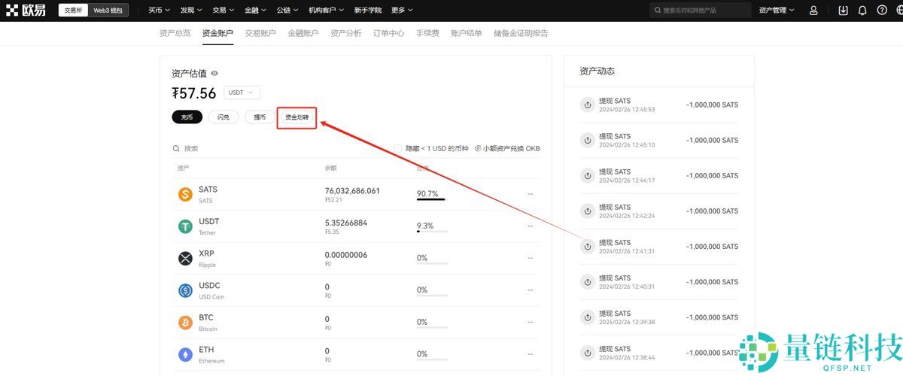Open the 订单中心 tab
Screen dimensions: 903x376
[x=388, y=33]
